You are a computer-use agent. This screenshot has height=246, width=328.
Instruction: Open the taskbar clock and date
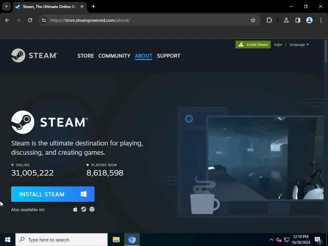[301, 240]
